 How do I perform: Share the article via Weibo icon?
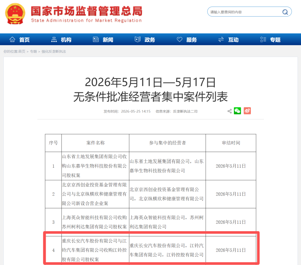click(247, 111)
